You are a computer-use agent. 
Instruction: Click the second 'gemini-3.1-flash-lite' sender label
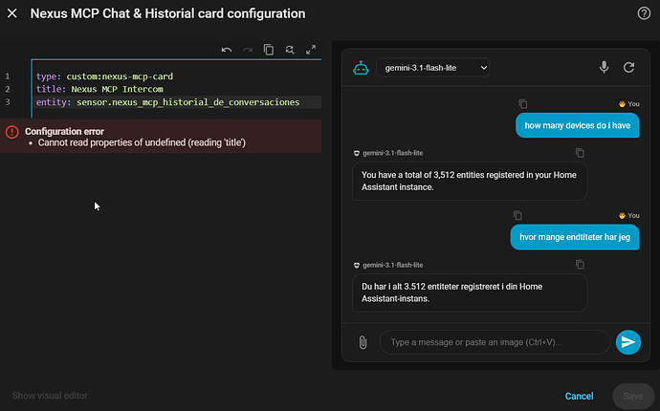pyautogui.click(x=393, y=265)
